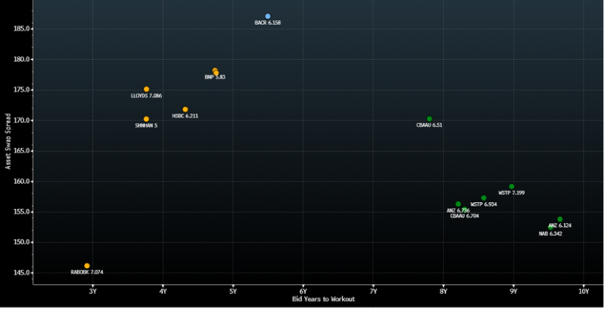Click the ANZ 6.736 green dot

coord(458,204)
